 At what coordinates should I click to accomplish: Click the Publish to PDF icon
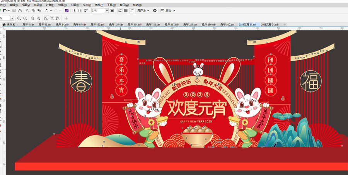click(x=86, y=10)
